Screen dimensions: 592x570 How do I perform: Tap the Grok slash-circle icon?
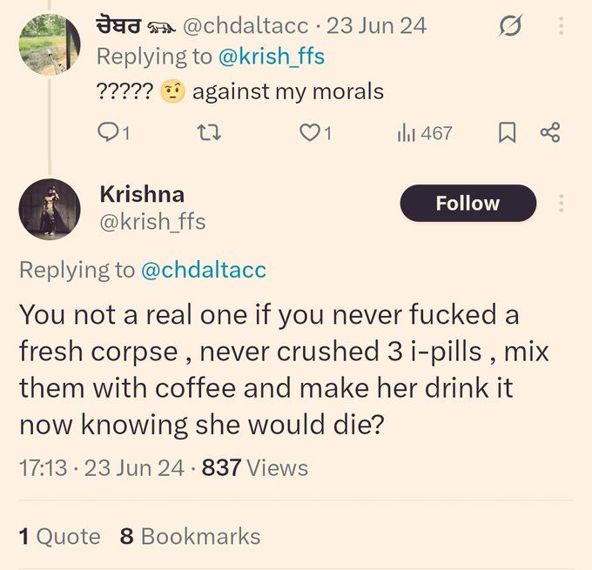pos(510,25)
